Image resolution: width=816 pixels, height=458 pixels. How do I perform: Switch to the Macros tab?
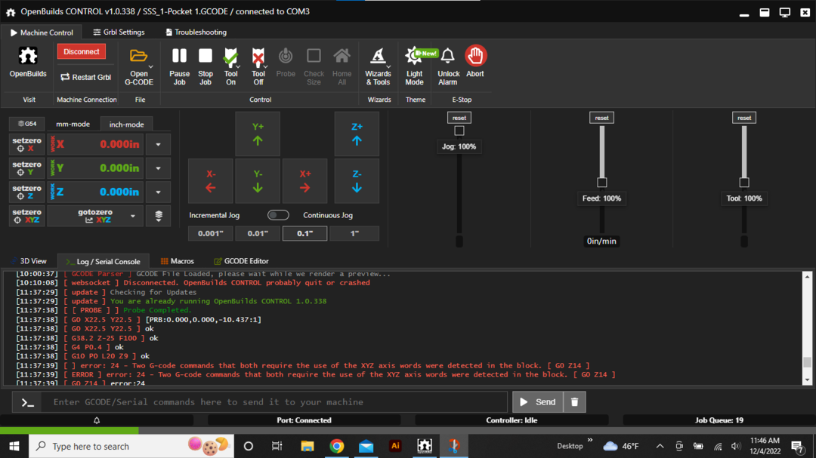[x=177, y=261]
